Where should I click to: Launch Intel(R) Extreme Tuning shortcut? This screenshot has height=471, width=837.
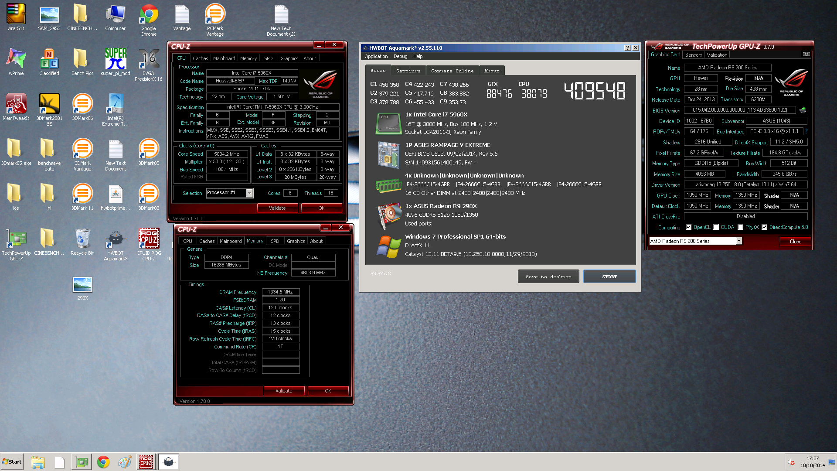coord(116,109)
